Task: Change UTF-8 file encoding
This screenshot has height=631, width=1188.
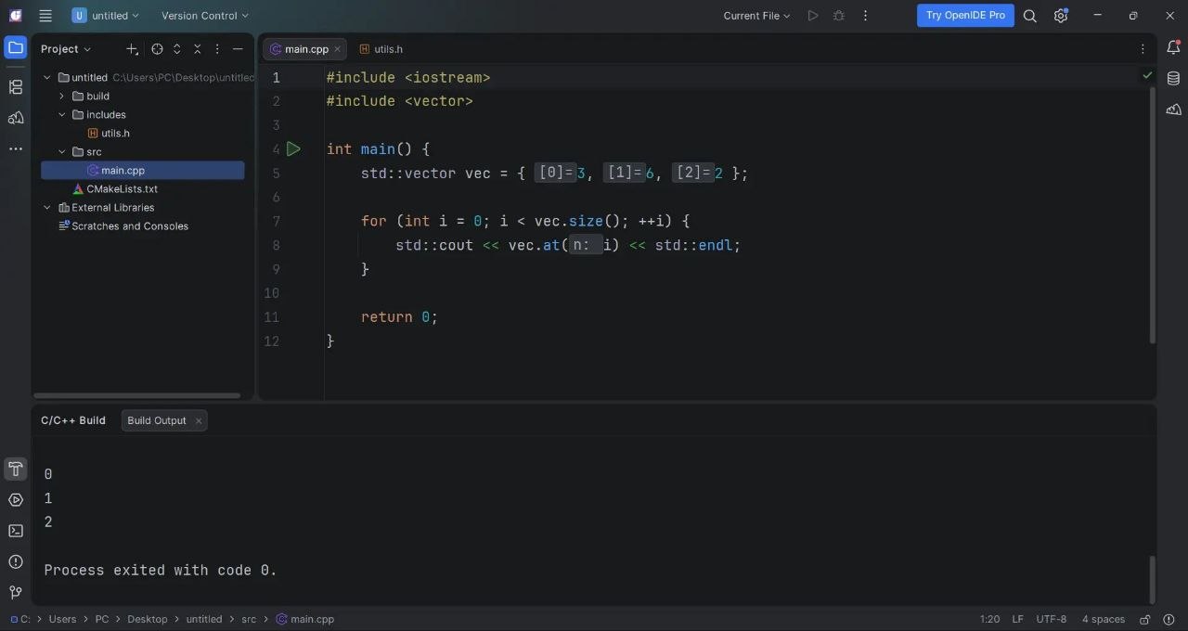Action: pyautogui.click(x=1052, y=619)
